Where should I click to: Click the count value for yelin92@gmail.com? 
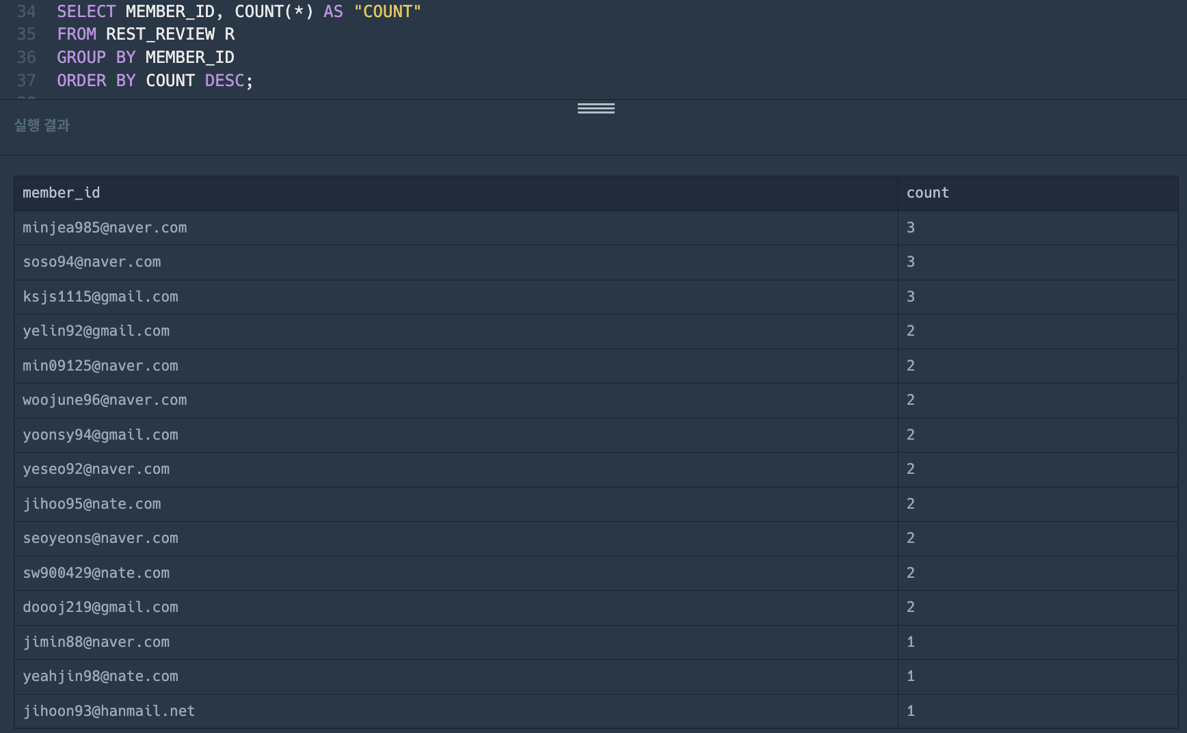click(910, 331)
